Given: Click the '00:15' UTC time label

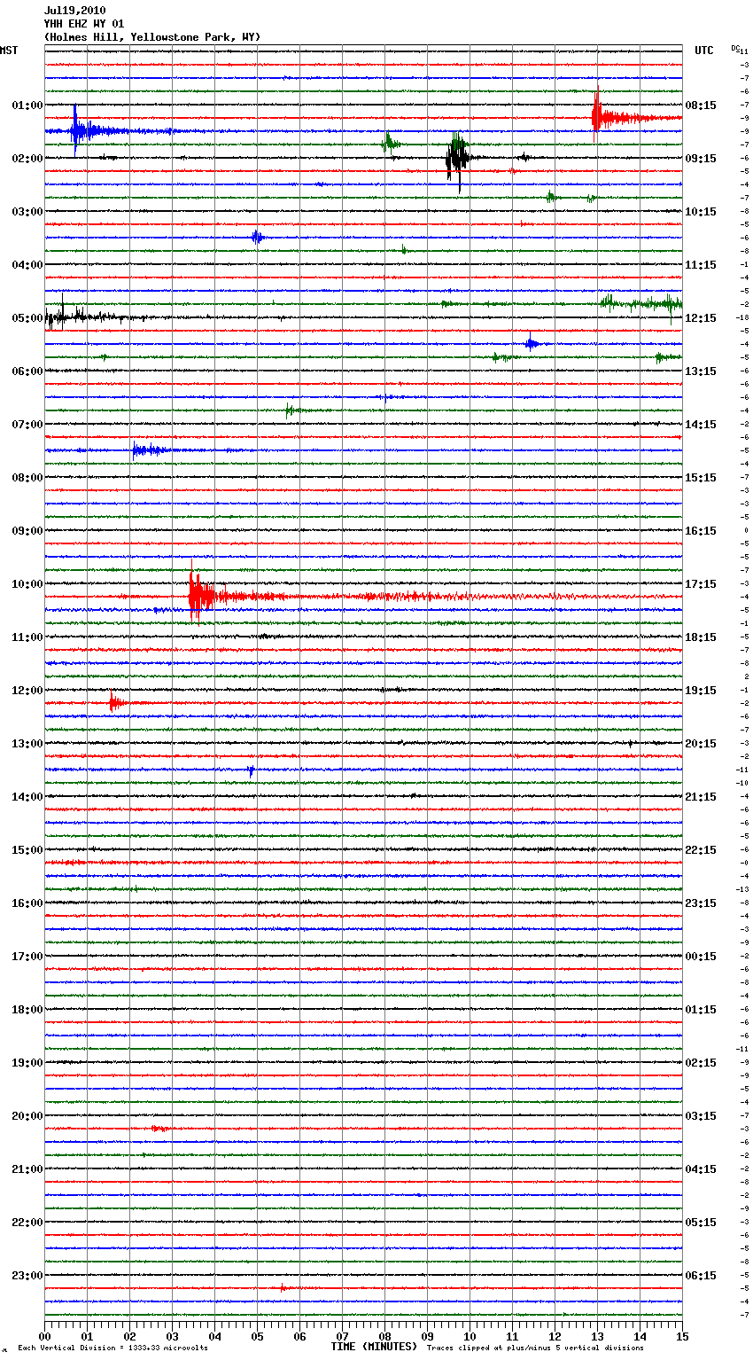Looking at the screenshot, I should (701, 957).
